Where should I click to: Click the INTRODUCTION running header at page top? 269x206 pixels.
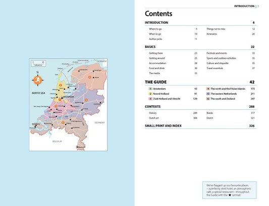244,6
